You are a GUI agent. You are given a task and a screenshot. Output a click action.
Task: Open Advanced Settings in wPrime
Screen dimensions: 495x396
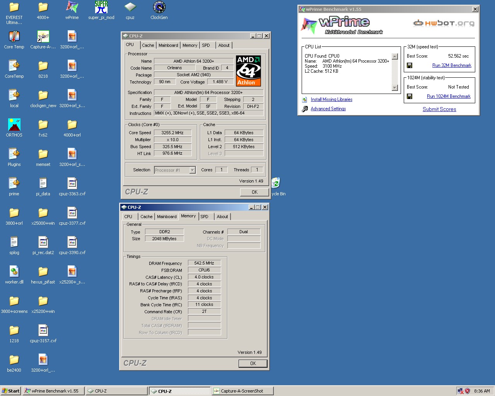[328, 109]
